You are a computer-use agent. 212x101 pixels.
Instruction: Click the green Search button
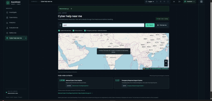[150, 25]
